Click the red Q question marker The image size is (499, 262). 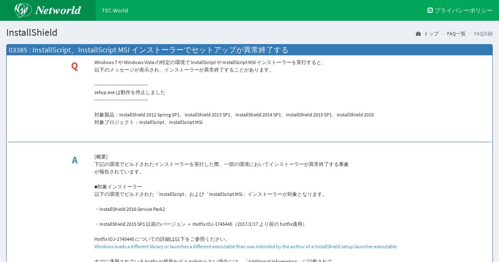[x=74, y=66]
